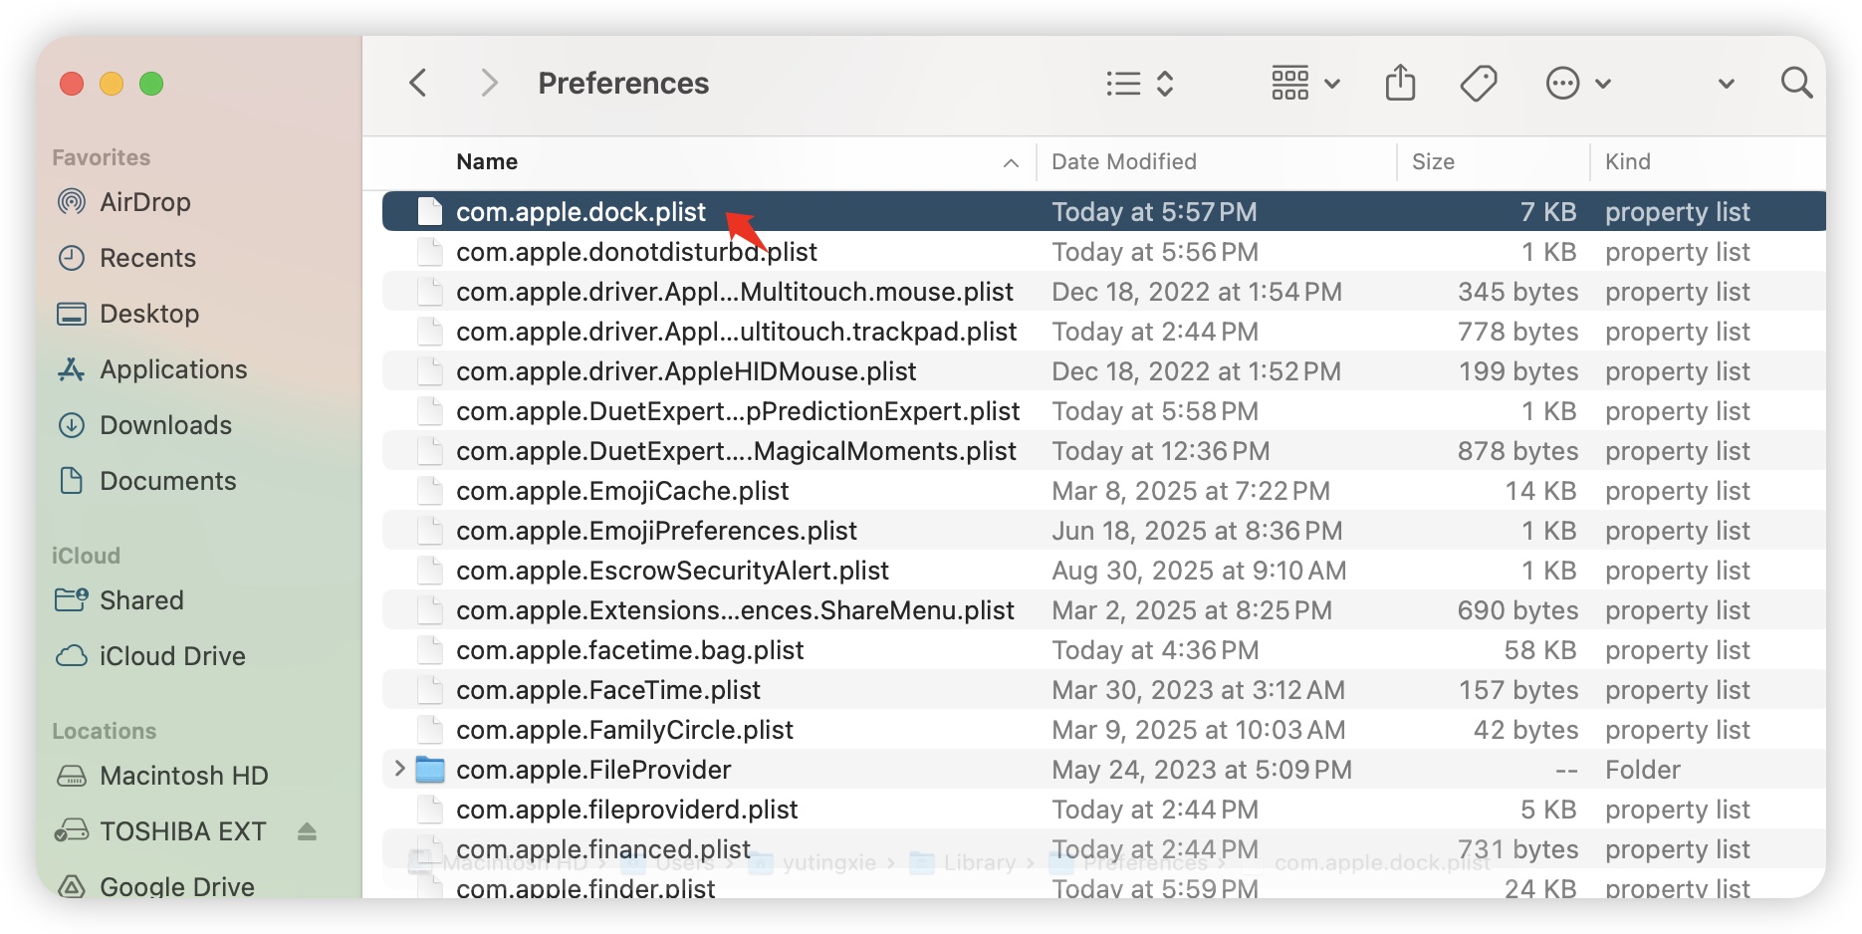Sort by the Name column header
The image size is (1862, 934).
487,161
